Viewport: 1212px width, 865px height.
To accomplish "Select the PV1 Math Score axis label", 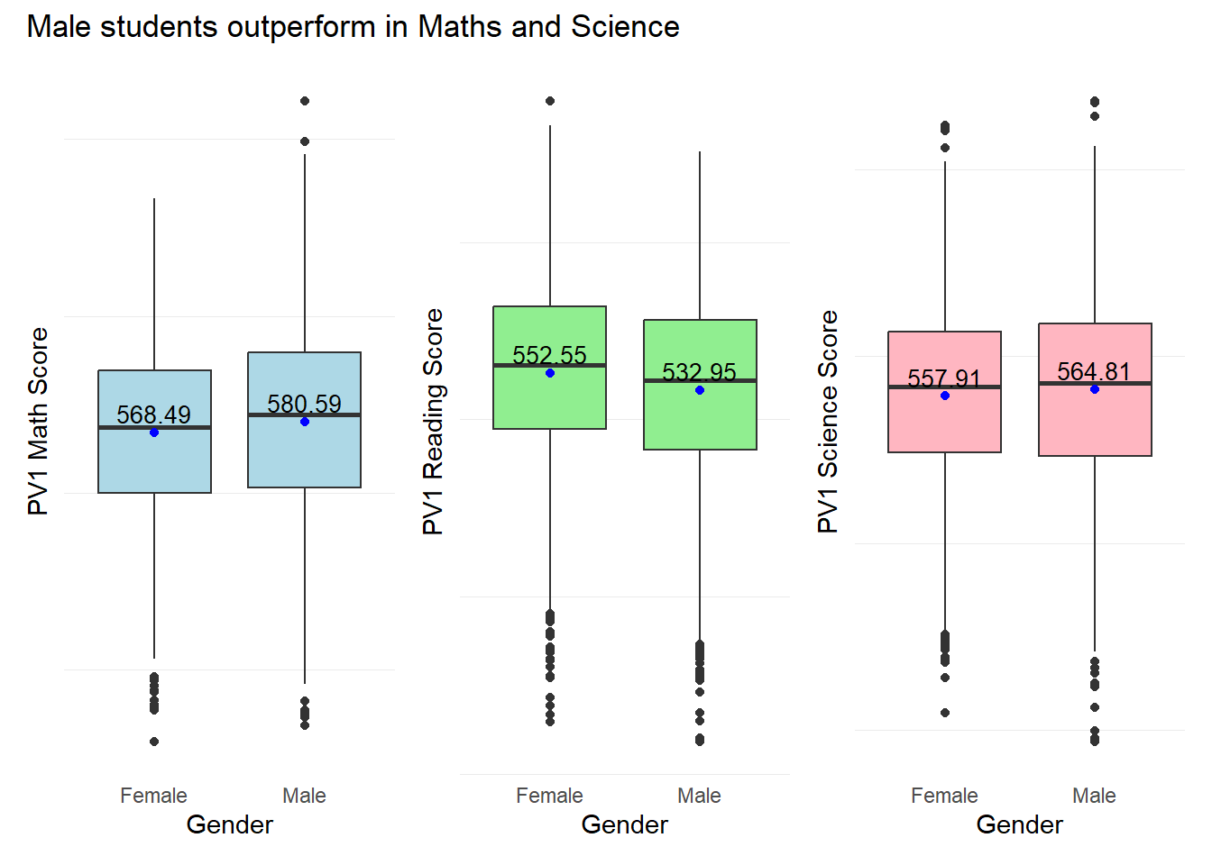I will point(38,422).
